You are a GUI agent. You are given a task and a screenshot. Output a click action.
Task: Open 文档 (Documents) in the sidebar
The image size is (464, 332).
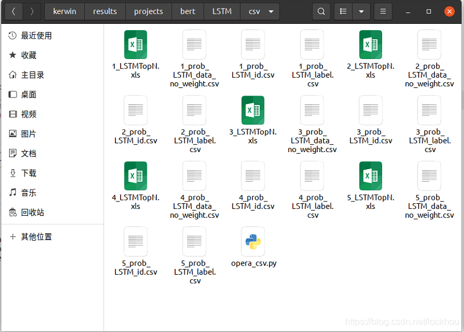coord(52,153)
